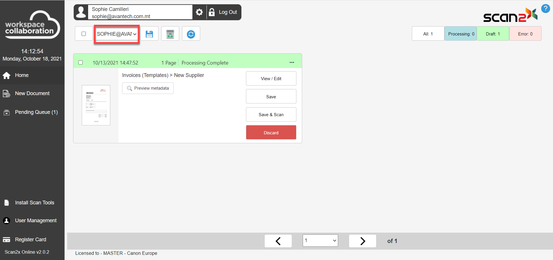The width and height of the screenshot is (553, 260).
Task: Tick the select-all checkbox in the toolbar
Action: 84,34
